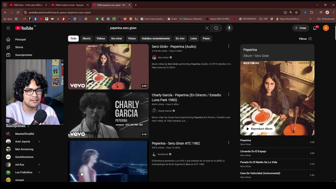Expand the hidden bookmarks overflow chevron

point(310,19)
